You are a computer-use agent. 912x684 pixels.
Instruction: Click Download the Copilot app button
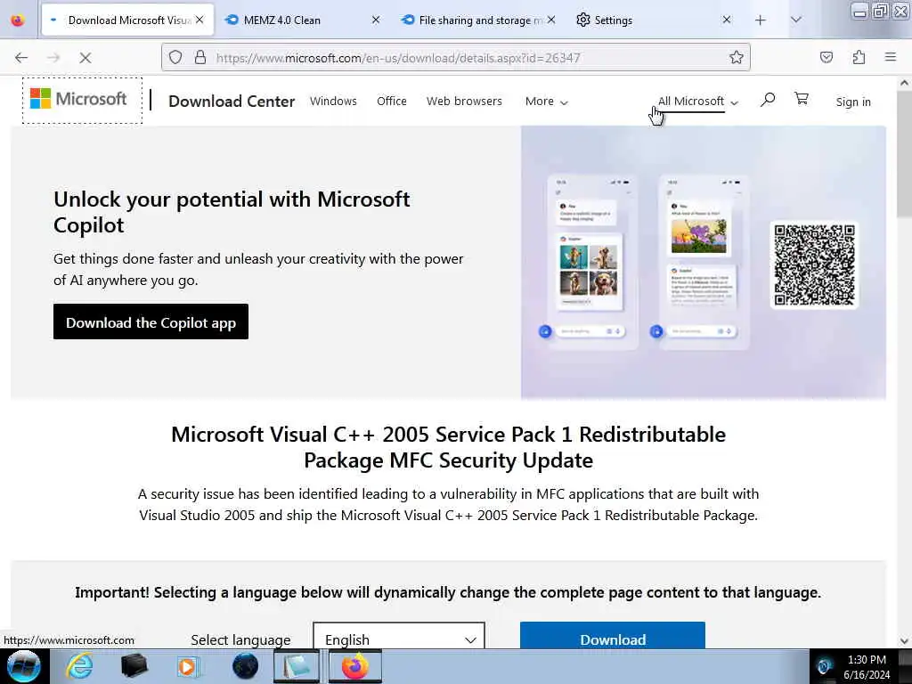point(151,322)
